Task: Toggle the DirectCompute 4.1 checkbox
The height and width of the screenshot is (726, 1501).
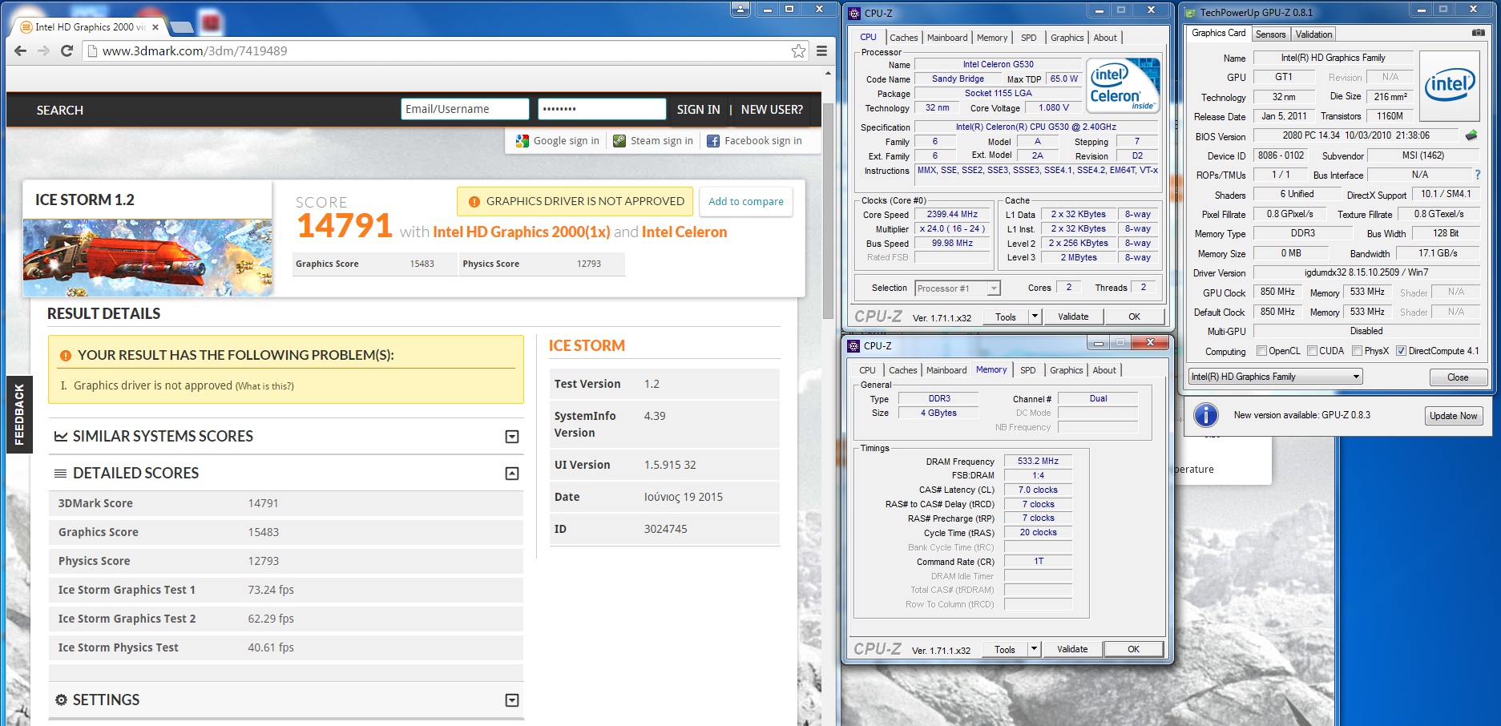Action: 1401,351
